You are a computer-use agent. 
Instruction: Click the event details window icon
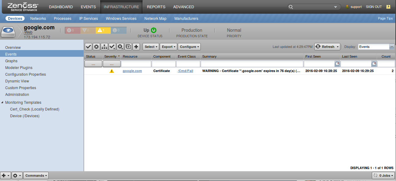click(128, 47)
